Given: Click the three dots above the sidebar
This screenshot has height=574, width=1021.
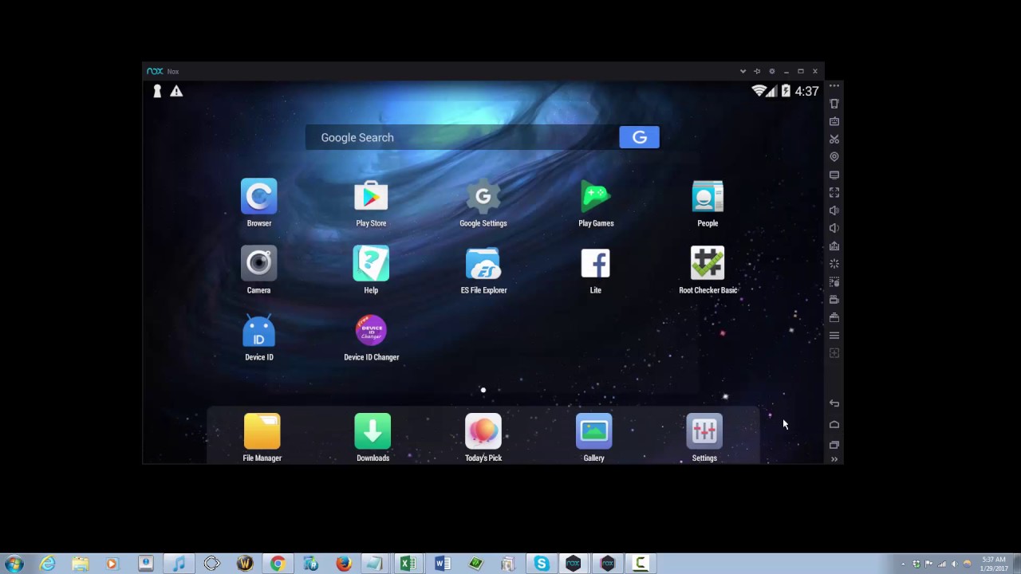Looking at the screenshot, I should point(834,85).
